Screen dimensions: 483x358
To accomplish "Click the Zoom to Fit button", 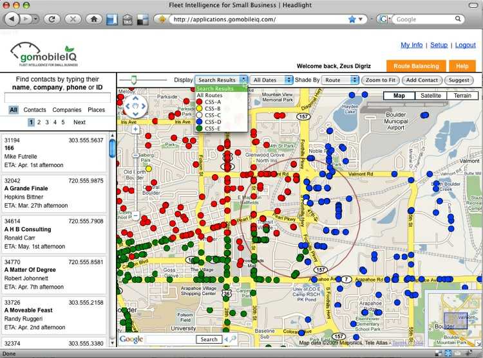I will pyautogui.click(x=381, y=80).
